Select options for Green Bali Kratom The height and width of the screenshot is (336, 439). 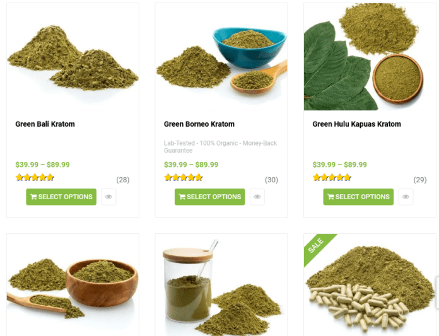[x=61, y=197]
